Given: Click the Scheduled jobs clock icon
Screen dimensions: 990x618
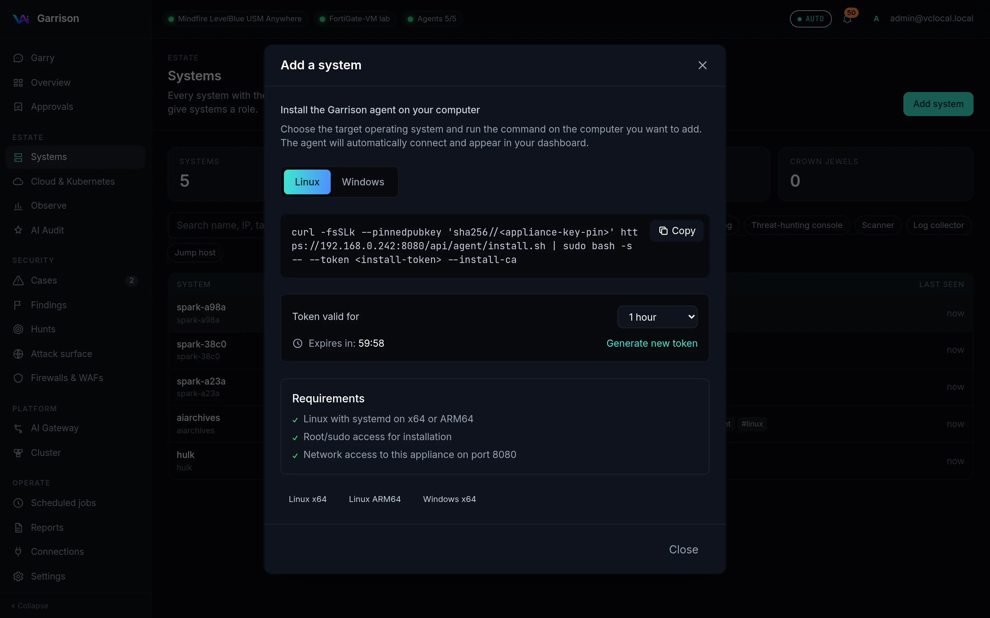Looking at the screenshot, I should 18,503.
